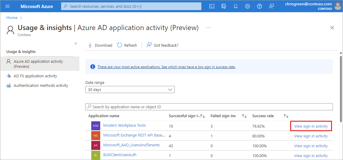Open Modern Workplace Tools application
This screenshot has width=343, height=160.
pyautogui.click(x=124, y=125)
